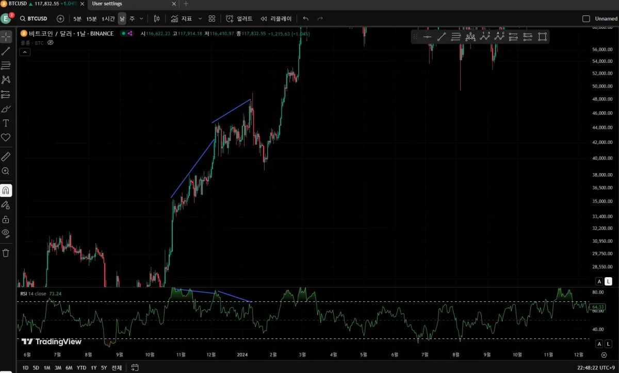Open the indicator templates dropdown arrow
This screenshot has width=619, height=373.
pos(200,19)
